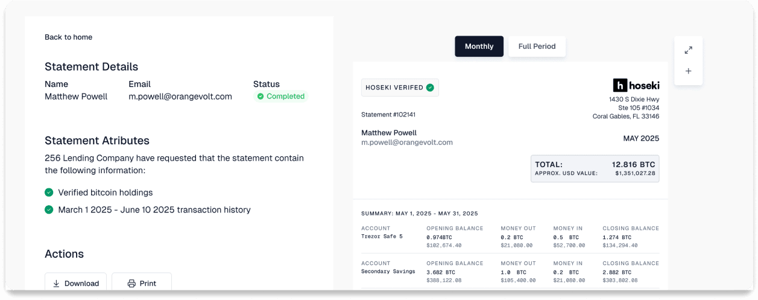Select the Trezor Safe 5 account row
This screenshot has height=300, width=758.
pyautogui.click(x=510, y=237)
